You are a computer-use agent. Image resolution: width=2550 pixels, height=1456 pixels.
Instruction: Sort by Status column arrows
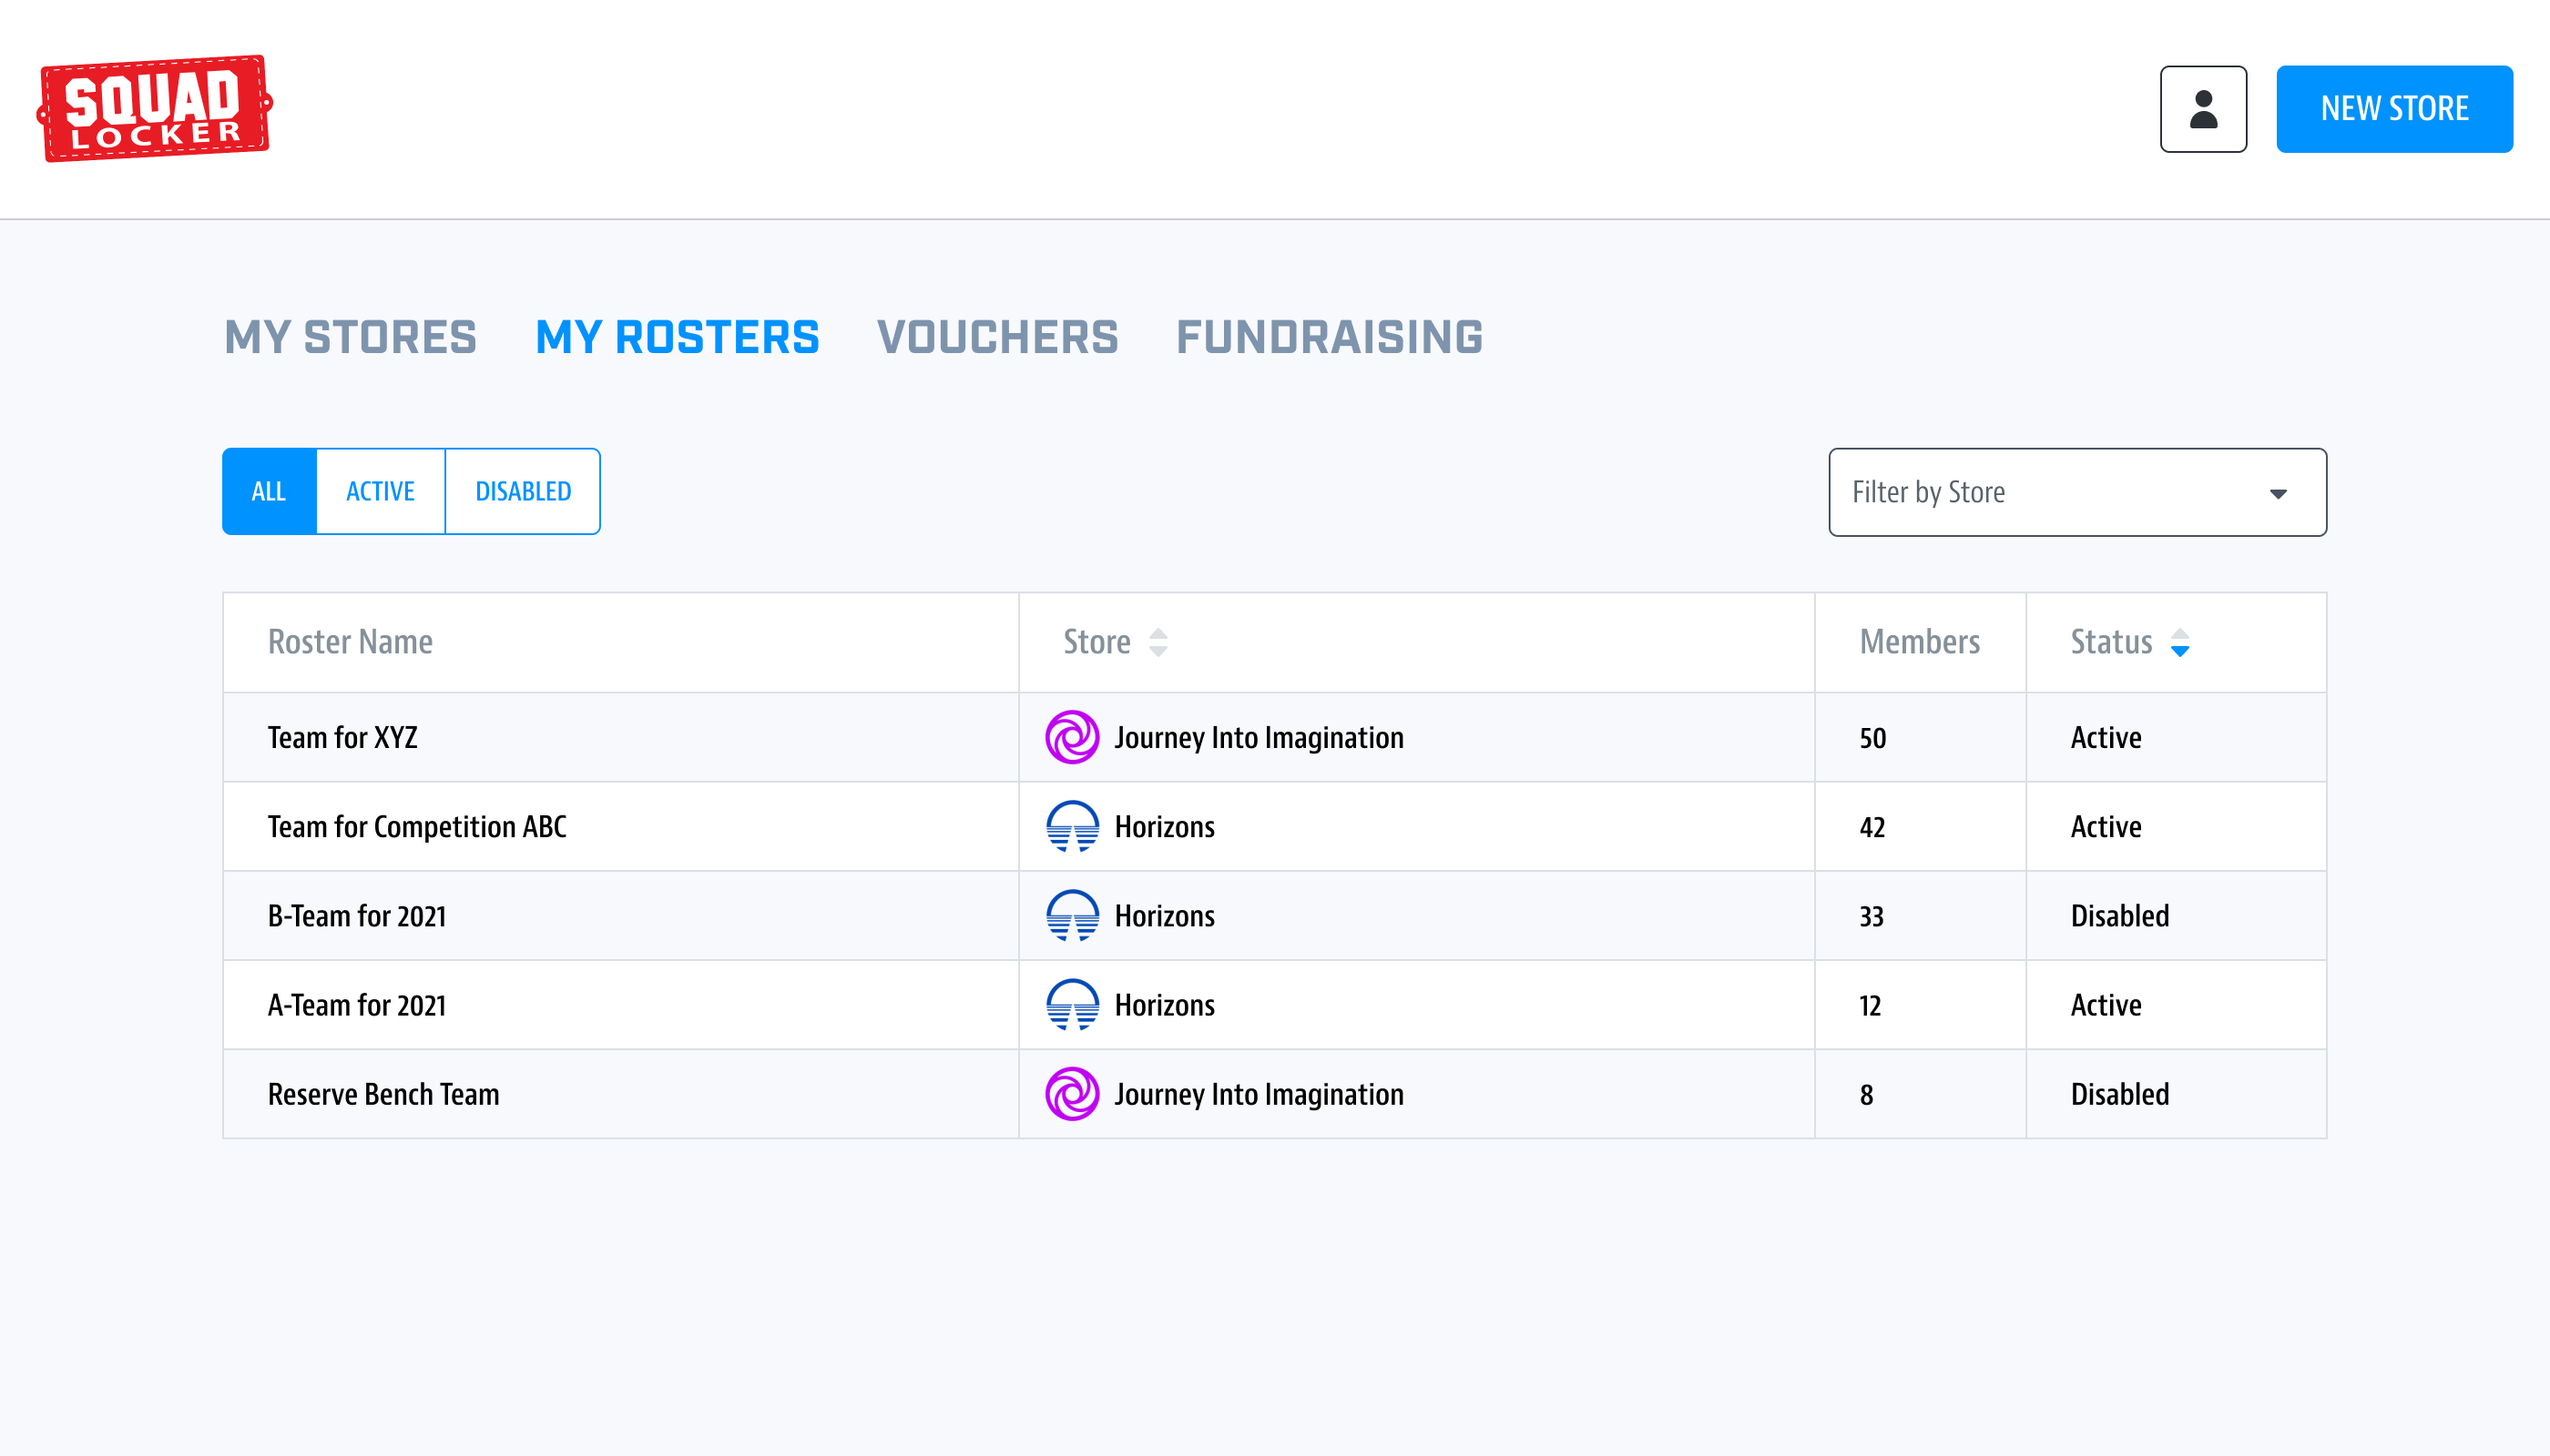tap(2179, 642)
